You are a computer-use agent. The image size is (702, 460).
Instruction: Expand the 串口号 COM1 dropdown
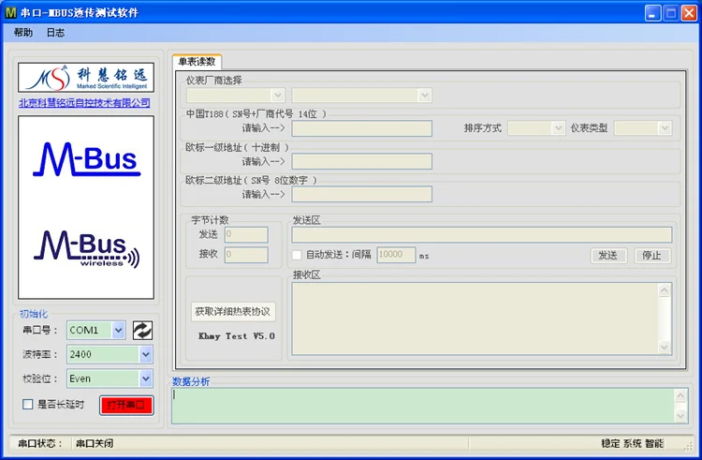coord(118,331)
